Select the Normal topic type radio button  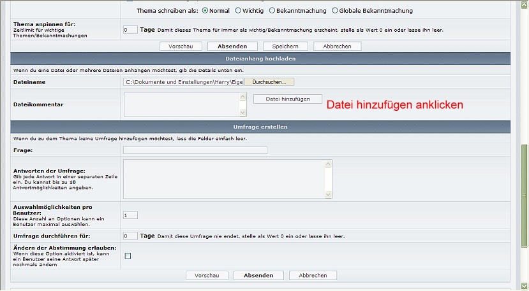(205, 11)
